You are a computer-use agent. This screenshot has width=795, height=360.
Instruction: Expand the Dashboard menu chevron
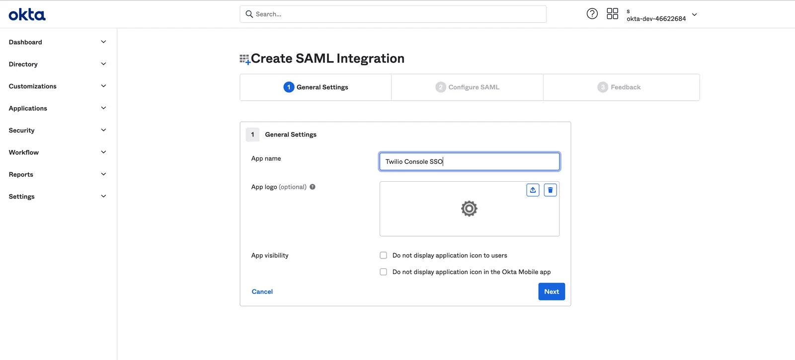[x=103, y=42]
